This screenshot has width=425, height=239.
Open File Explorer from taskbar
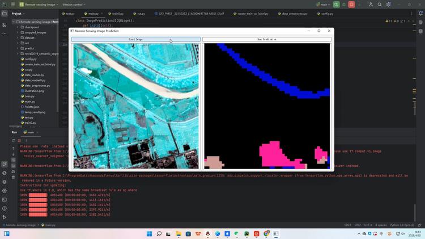point(178,233)
